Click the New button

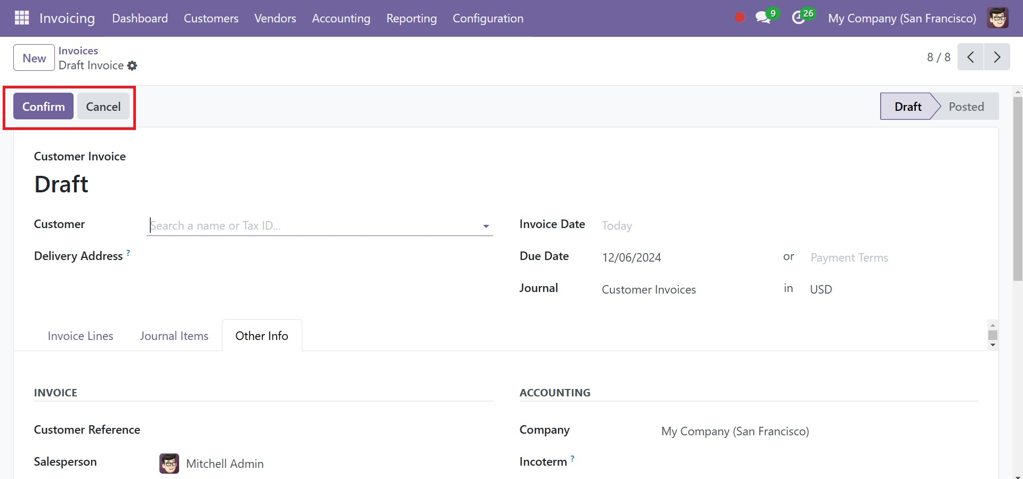click(x=34, y=58)
